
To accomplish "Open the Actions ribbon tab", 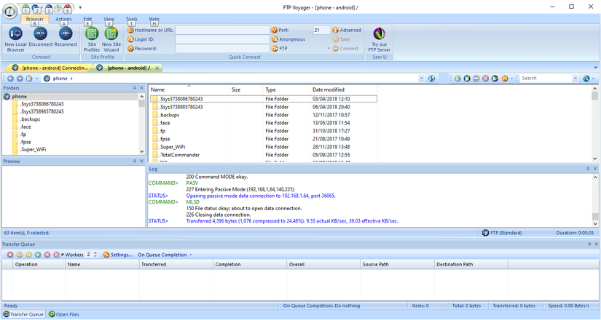I will tap(63, 19).
